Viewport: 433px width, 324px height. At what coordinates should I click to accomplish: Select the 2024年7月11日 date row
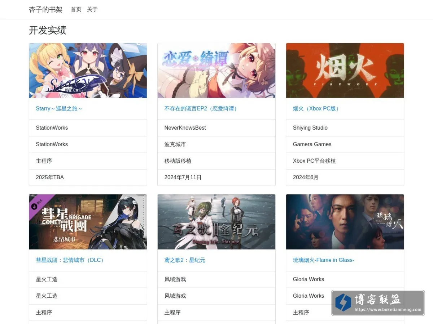pyautogui.click(x=216, y=177)
